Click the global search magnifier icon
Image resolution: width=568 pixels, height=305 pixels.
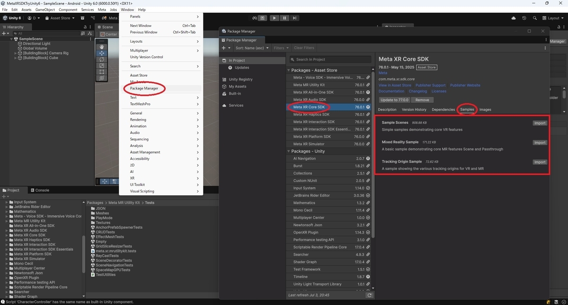[535, 18]
